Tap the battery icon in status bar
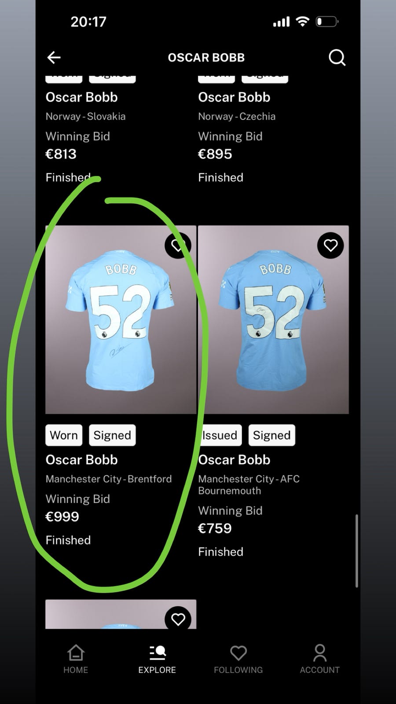This screenshot has width=396, height=704. pos(327,22)
